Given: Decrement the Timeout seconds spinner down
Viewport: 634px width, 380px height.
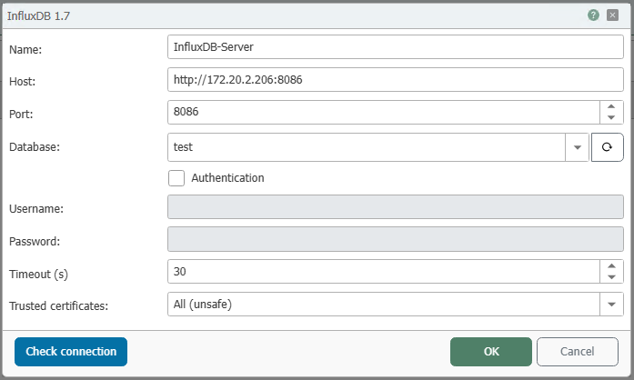Looking at the screenshot, I should pyautogui.click(x=611, y=277).
